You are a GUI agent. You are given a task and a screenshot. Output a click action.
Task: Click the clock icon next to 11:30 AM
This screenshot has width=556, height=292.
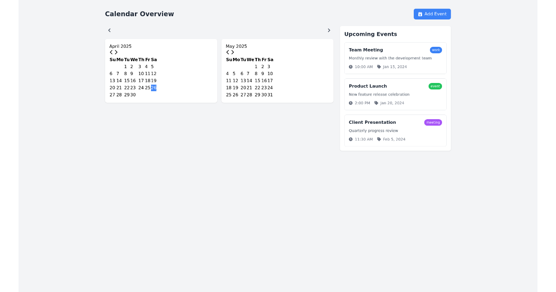(x=351, y=139)
